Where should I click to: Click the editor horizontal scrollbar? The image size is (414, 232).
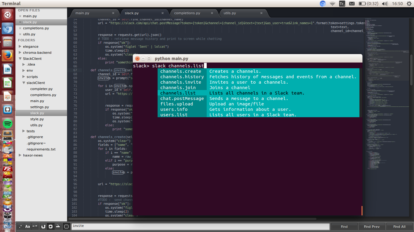point(192,219)
